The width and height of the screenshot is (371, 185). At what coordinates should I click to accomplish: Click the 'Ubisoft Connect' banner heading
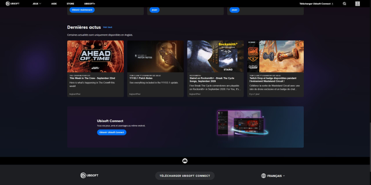coord(110,121)
